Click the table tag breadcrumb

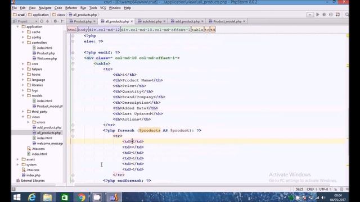197,30
